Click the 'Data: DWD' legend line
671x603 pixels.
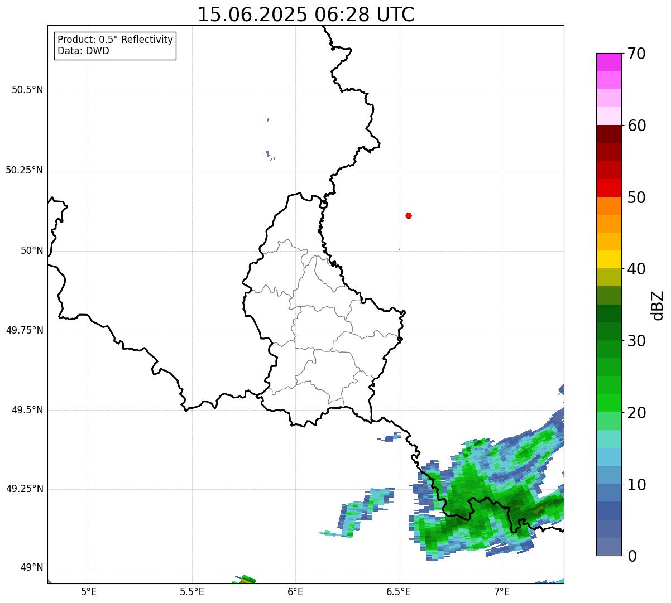tap(83, 51)
